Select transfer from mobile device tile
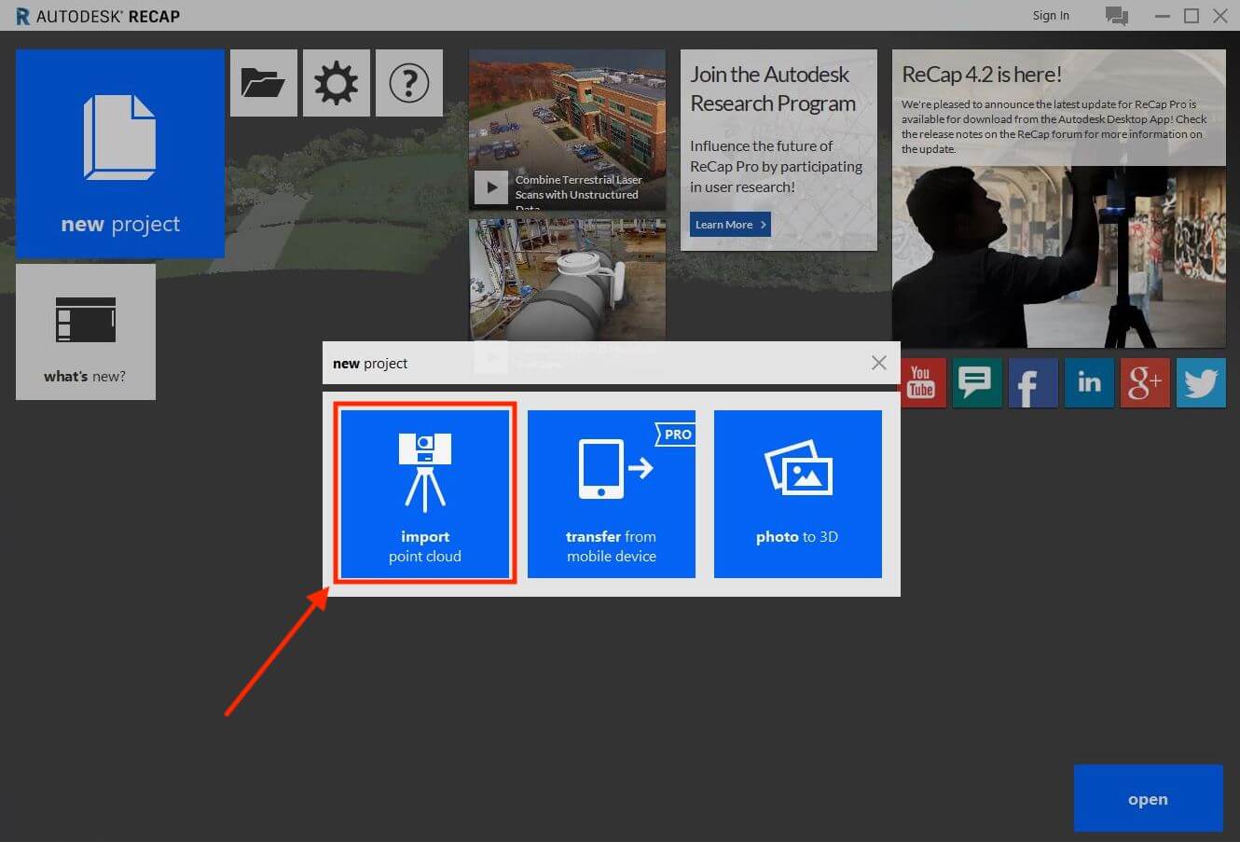Viewport: 1240px width, 842px height. [612, 494]
